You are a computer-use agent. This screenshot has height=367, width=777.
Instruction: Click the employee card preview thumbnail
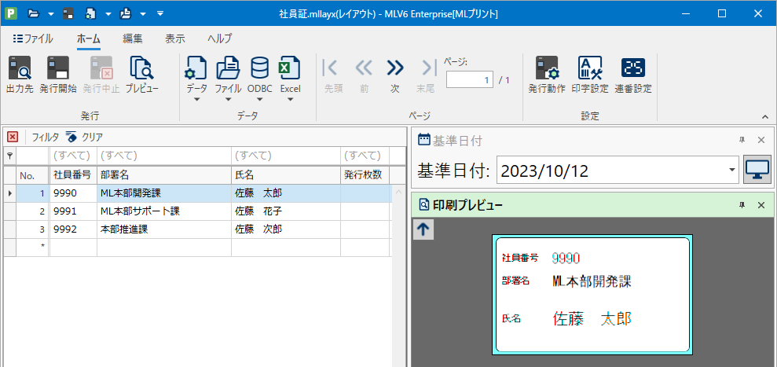tap(592, 295)
